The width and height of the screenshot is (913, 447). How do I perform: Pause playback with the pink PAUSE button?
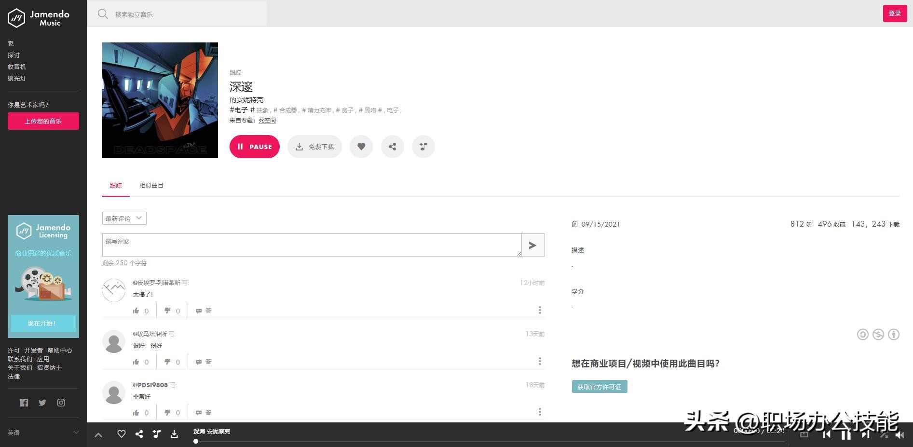pos(254,147)
